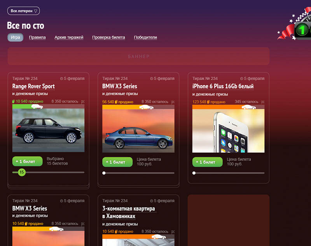Add one ticket for BMW X3 Series
Image resolution: width=311 pixels, height=246 pixels.
(x=117, y=162)
